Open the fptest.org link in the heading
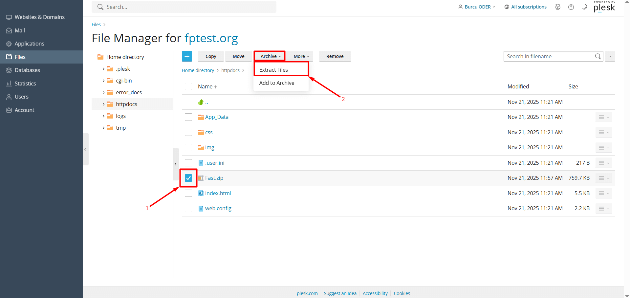Screen dimensions: 630x298 pyautogui.click(x=211, y=38)
